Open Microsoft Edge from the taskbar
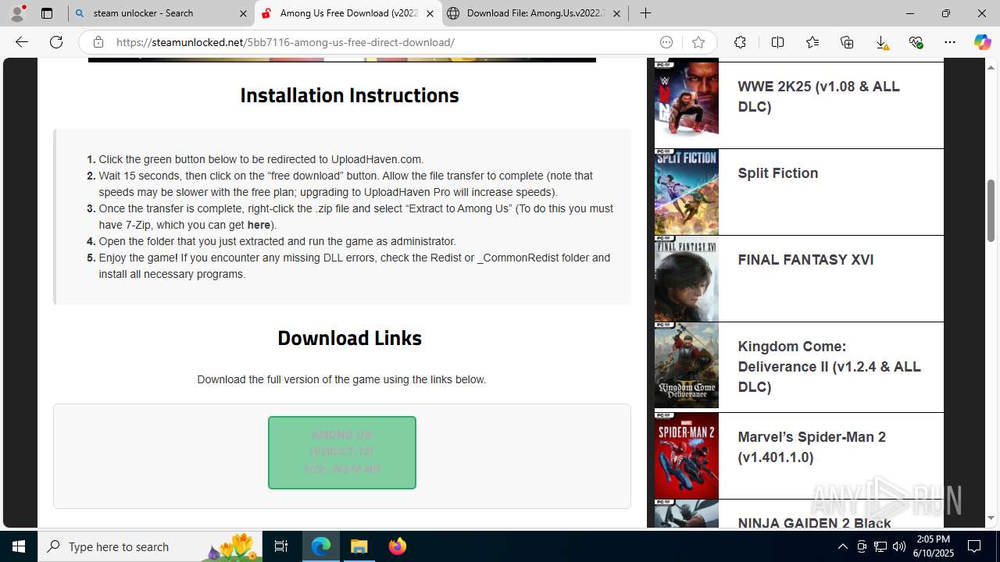Viewport: 1000px width, 562px height. (321, 546)
